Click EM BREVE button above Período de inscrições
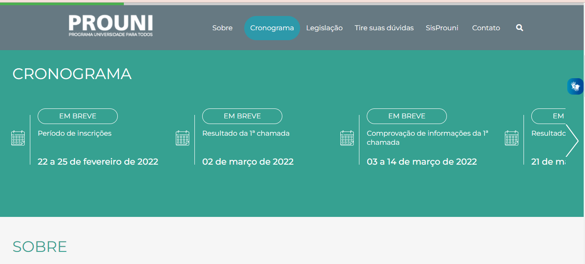 (x=78, y=116)
